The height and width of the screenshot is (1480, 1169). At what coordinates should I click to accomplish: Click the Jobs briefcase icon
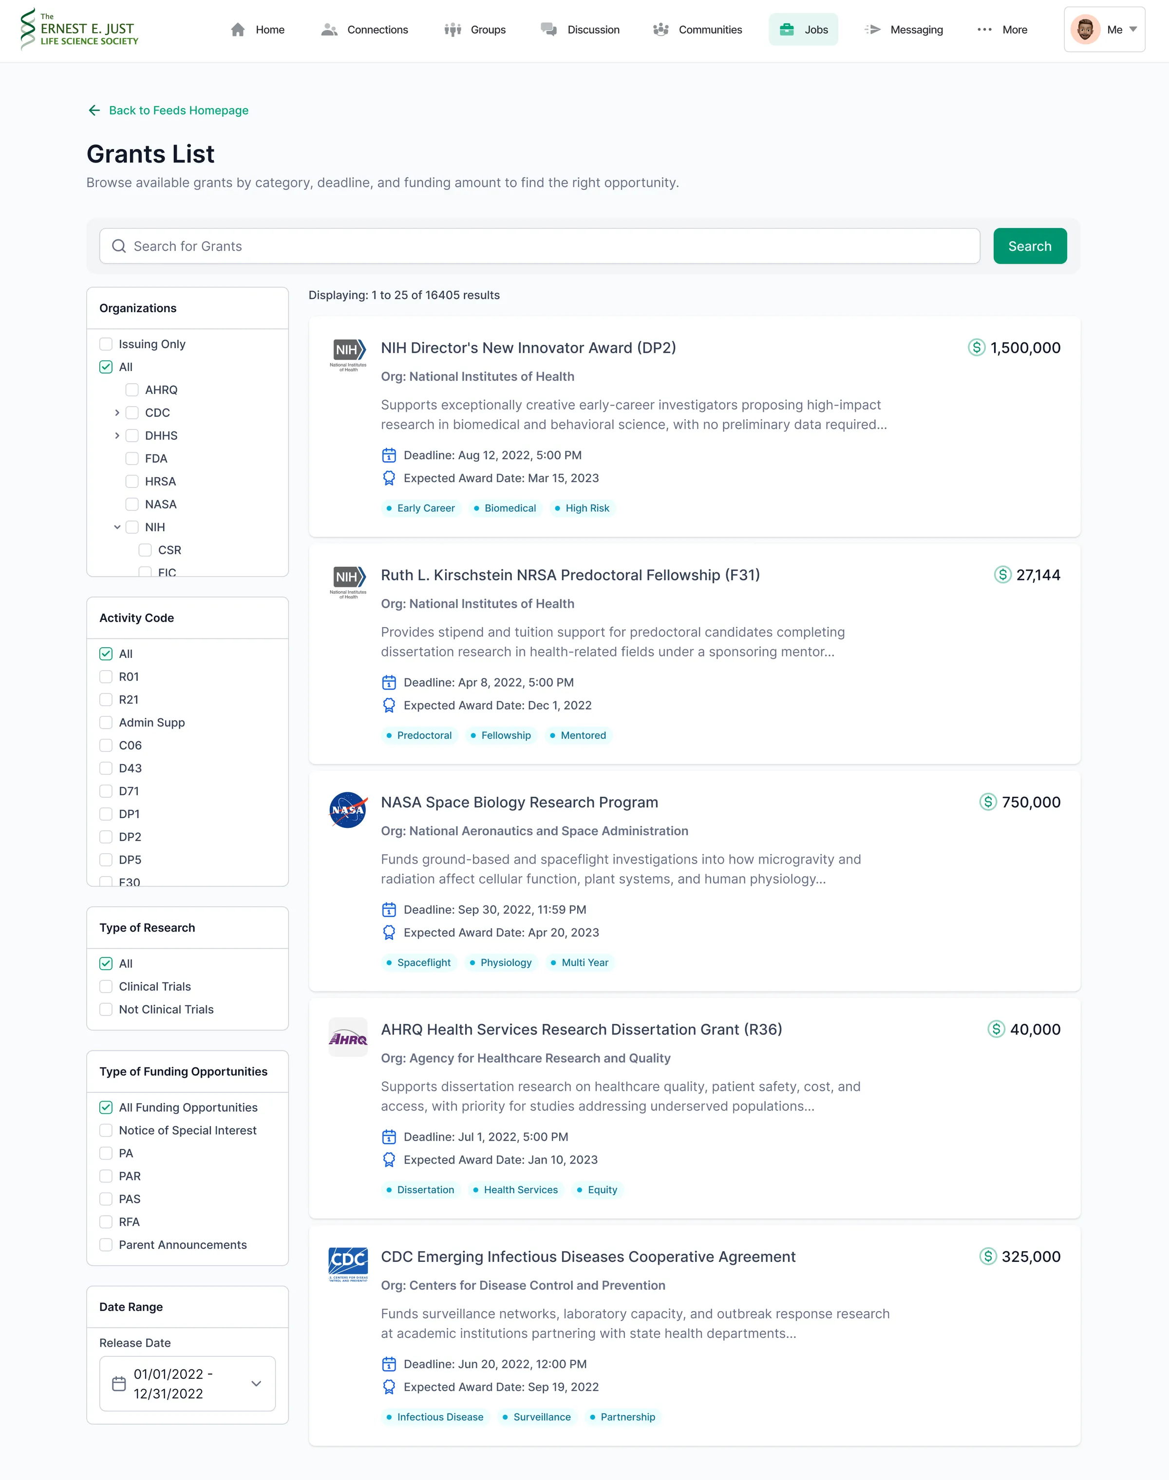coord(787,29)
